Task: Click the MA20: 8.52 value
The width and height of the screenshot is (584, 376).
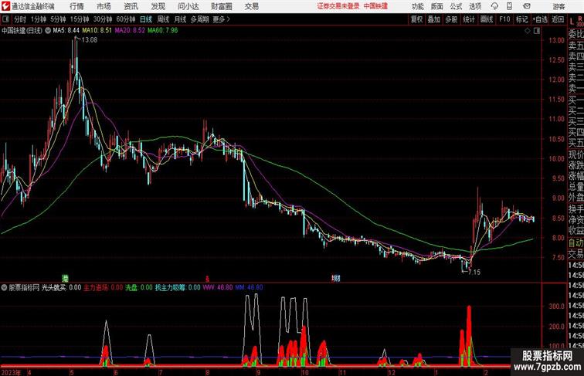Action: point(130,31)
